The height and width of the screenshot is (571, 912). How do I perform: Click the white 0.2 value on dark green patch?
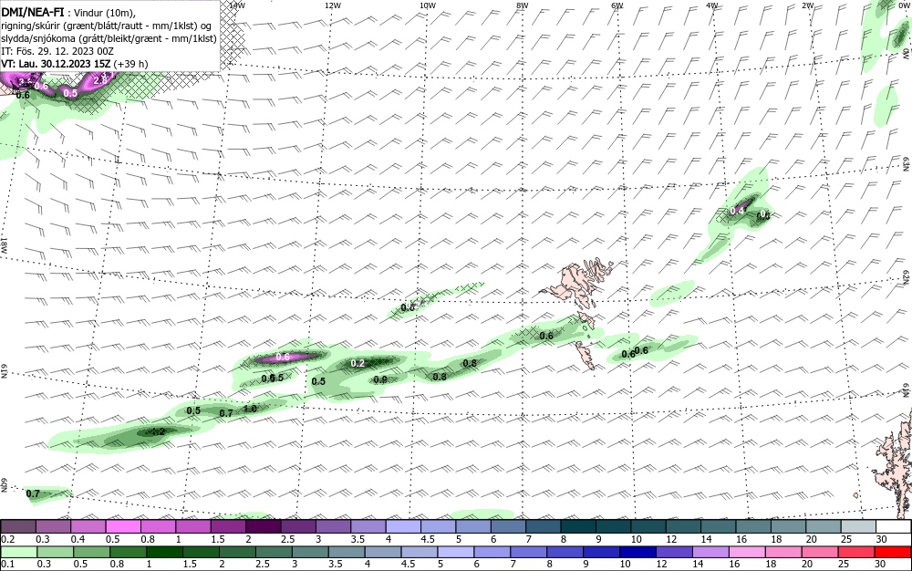click(358, 363)
